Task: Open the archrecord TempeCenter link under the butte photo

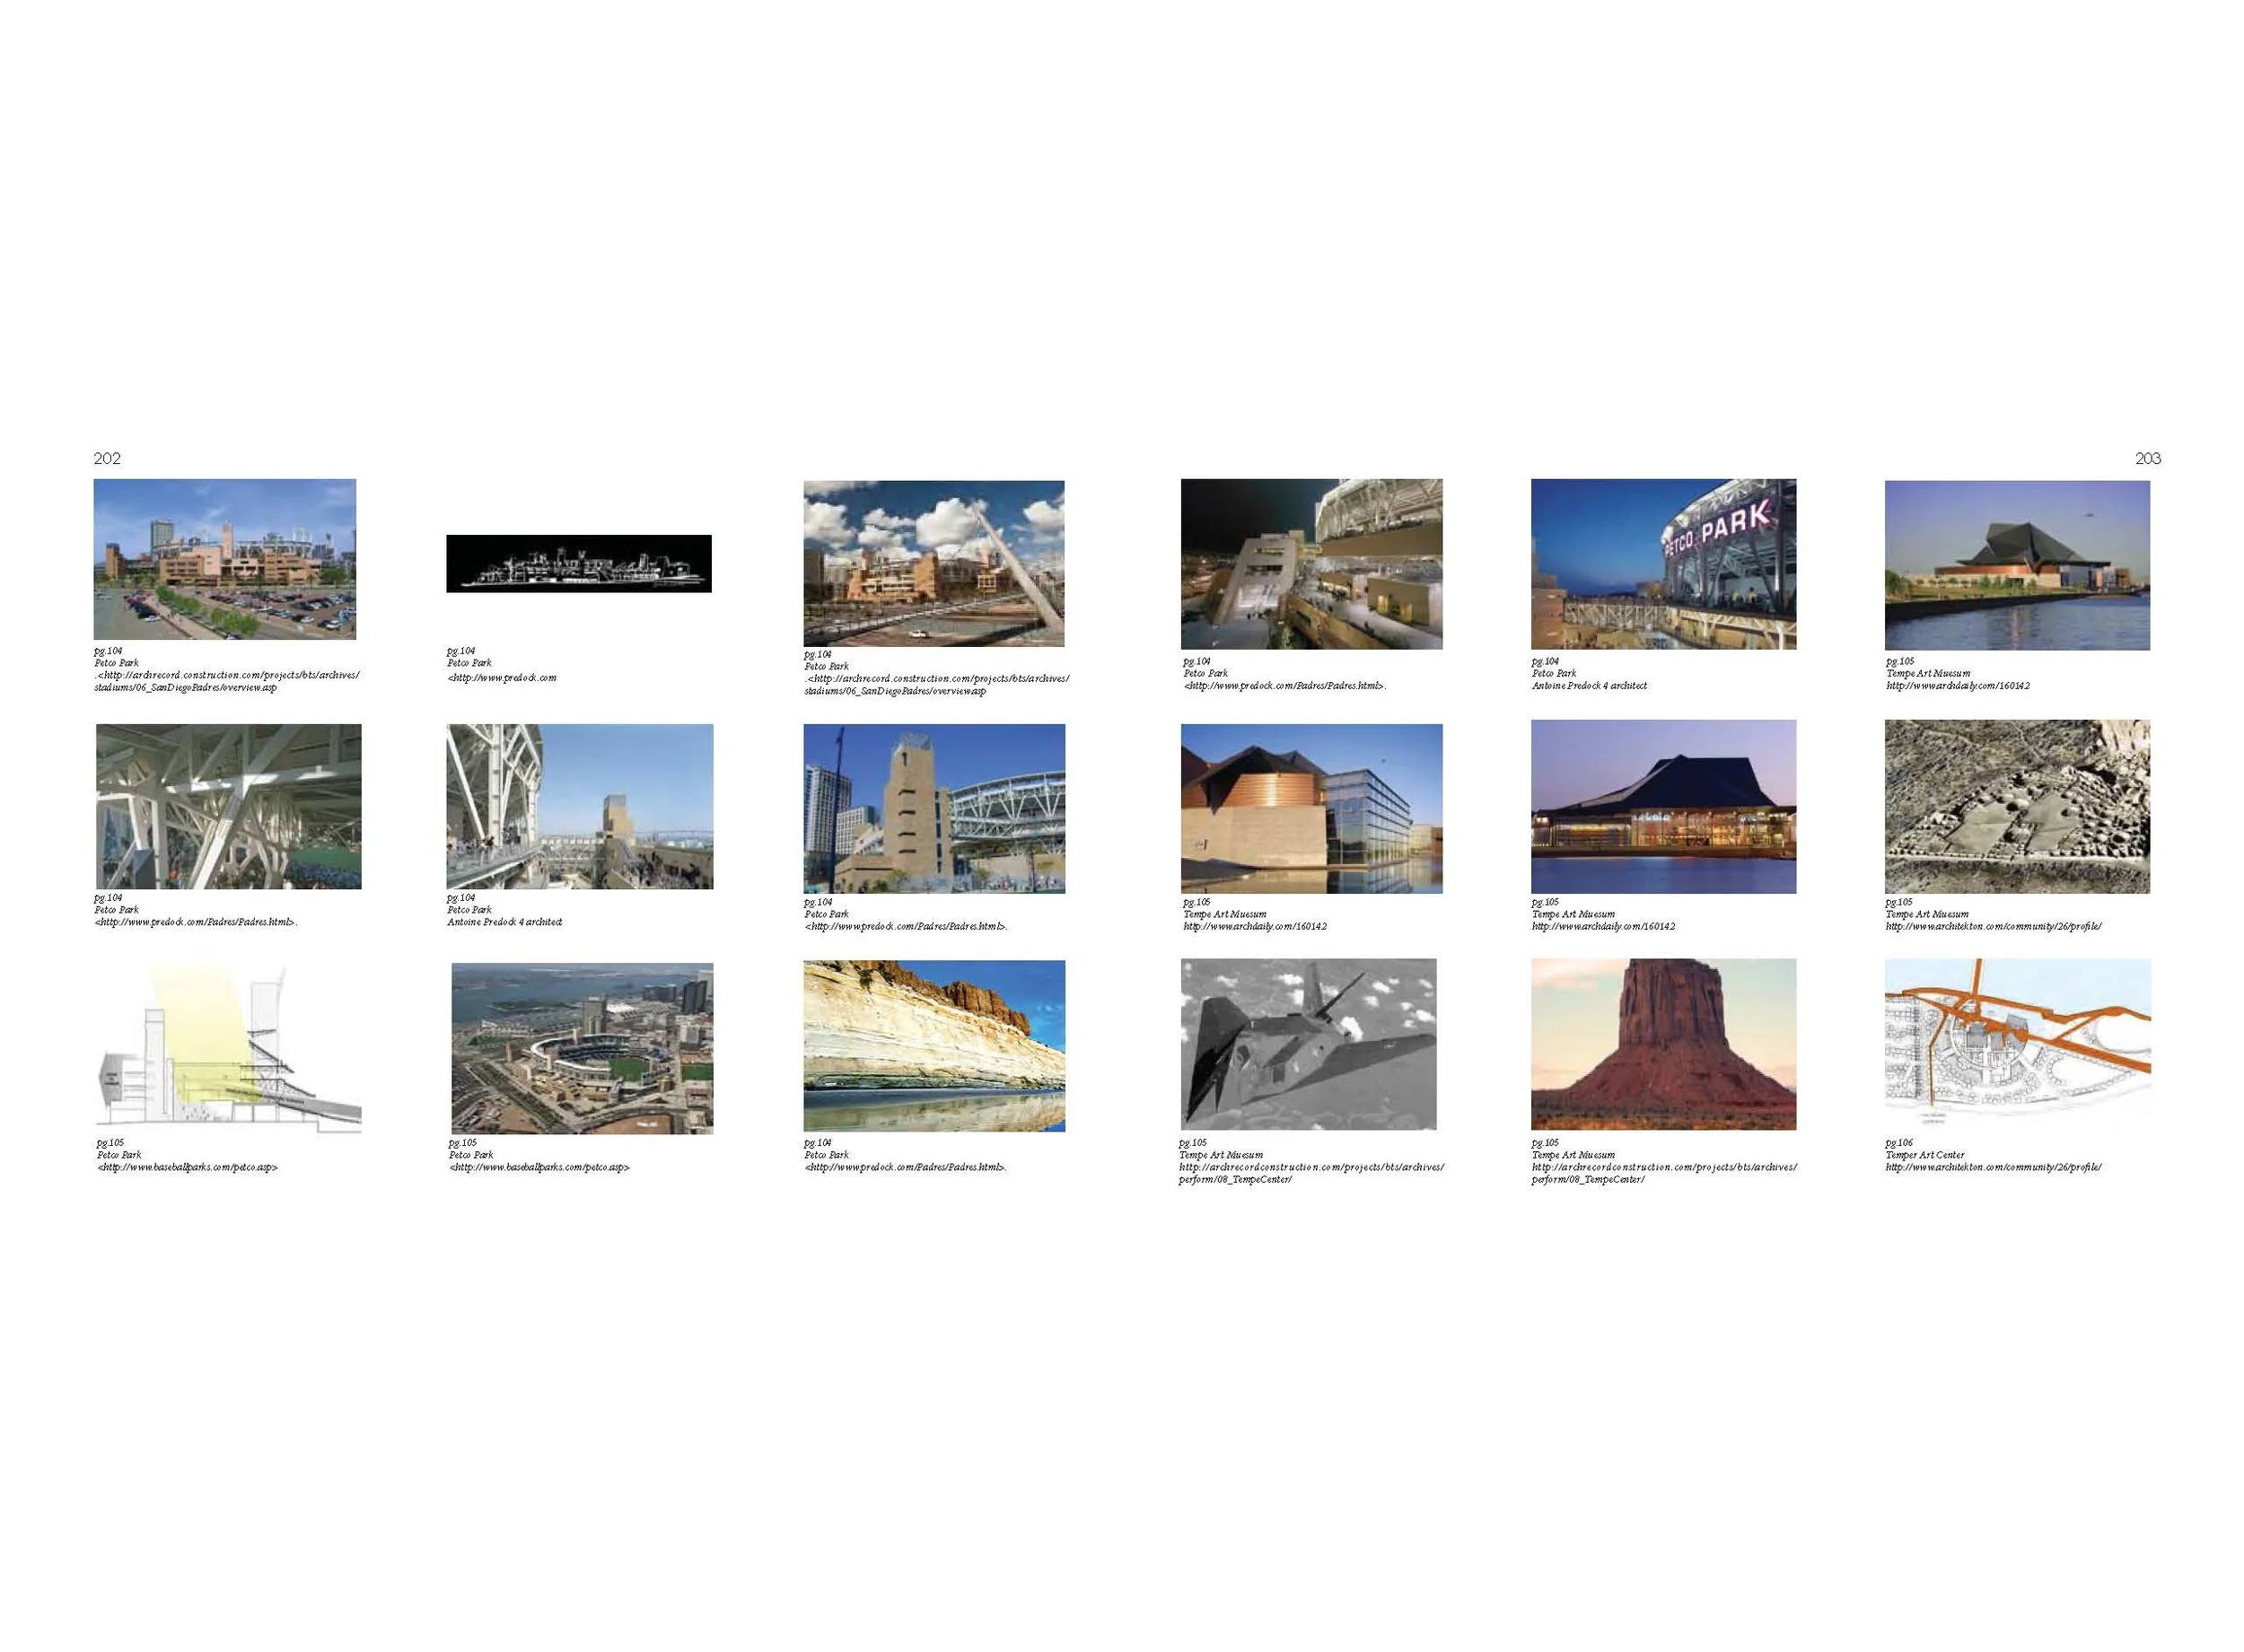Action: click(1664, 1172)
